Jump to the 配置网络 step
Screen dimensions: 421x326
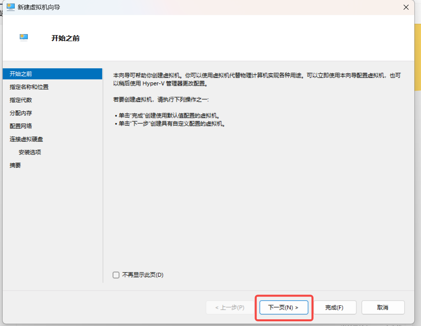tap(21, 126)
